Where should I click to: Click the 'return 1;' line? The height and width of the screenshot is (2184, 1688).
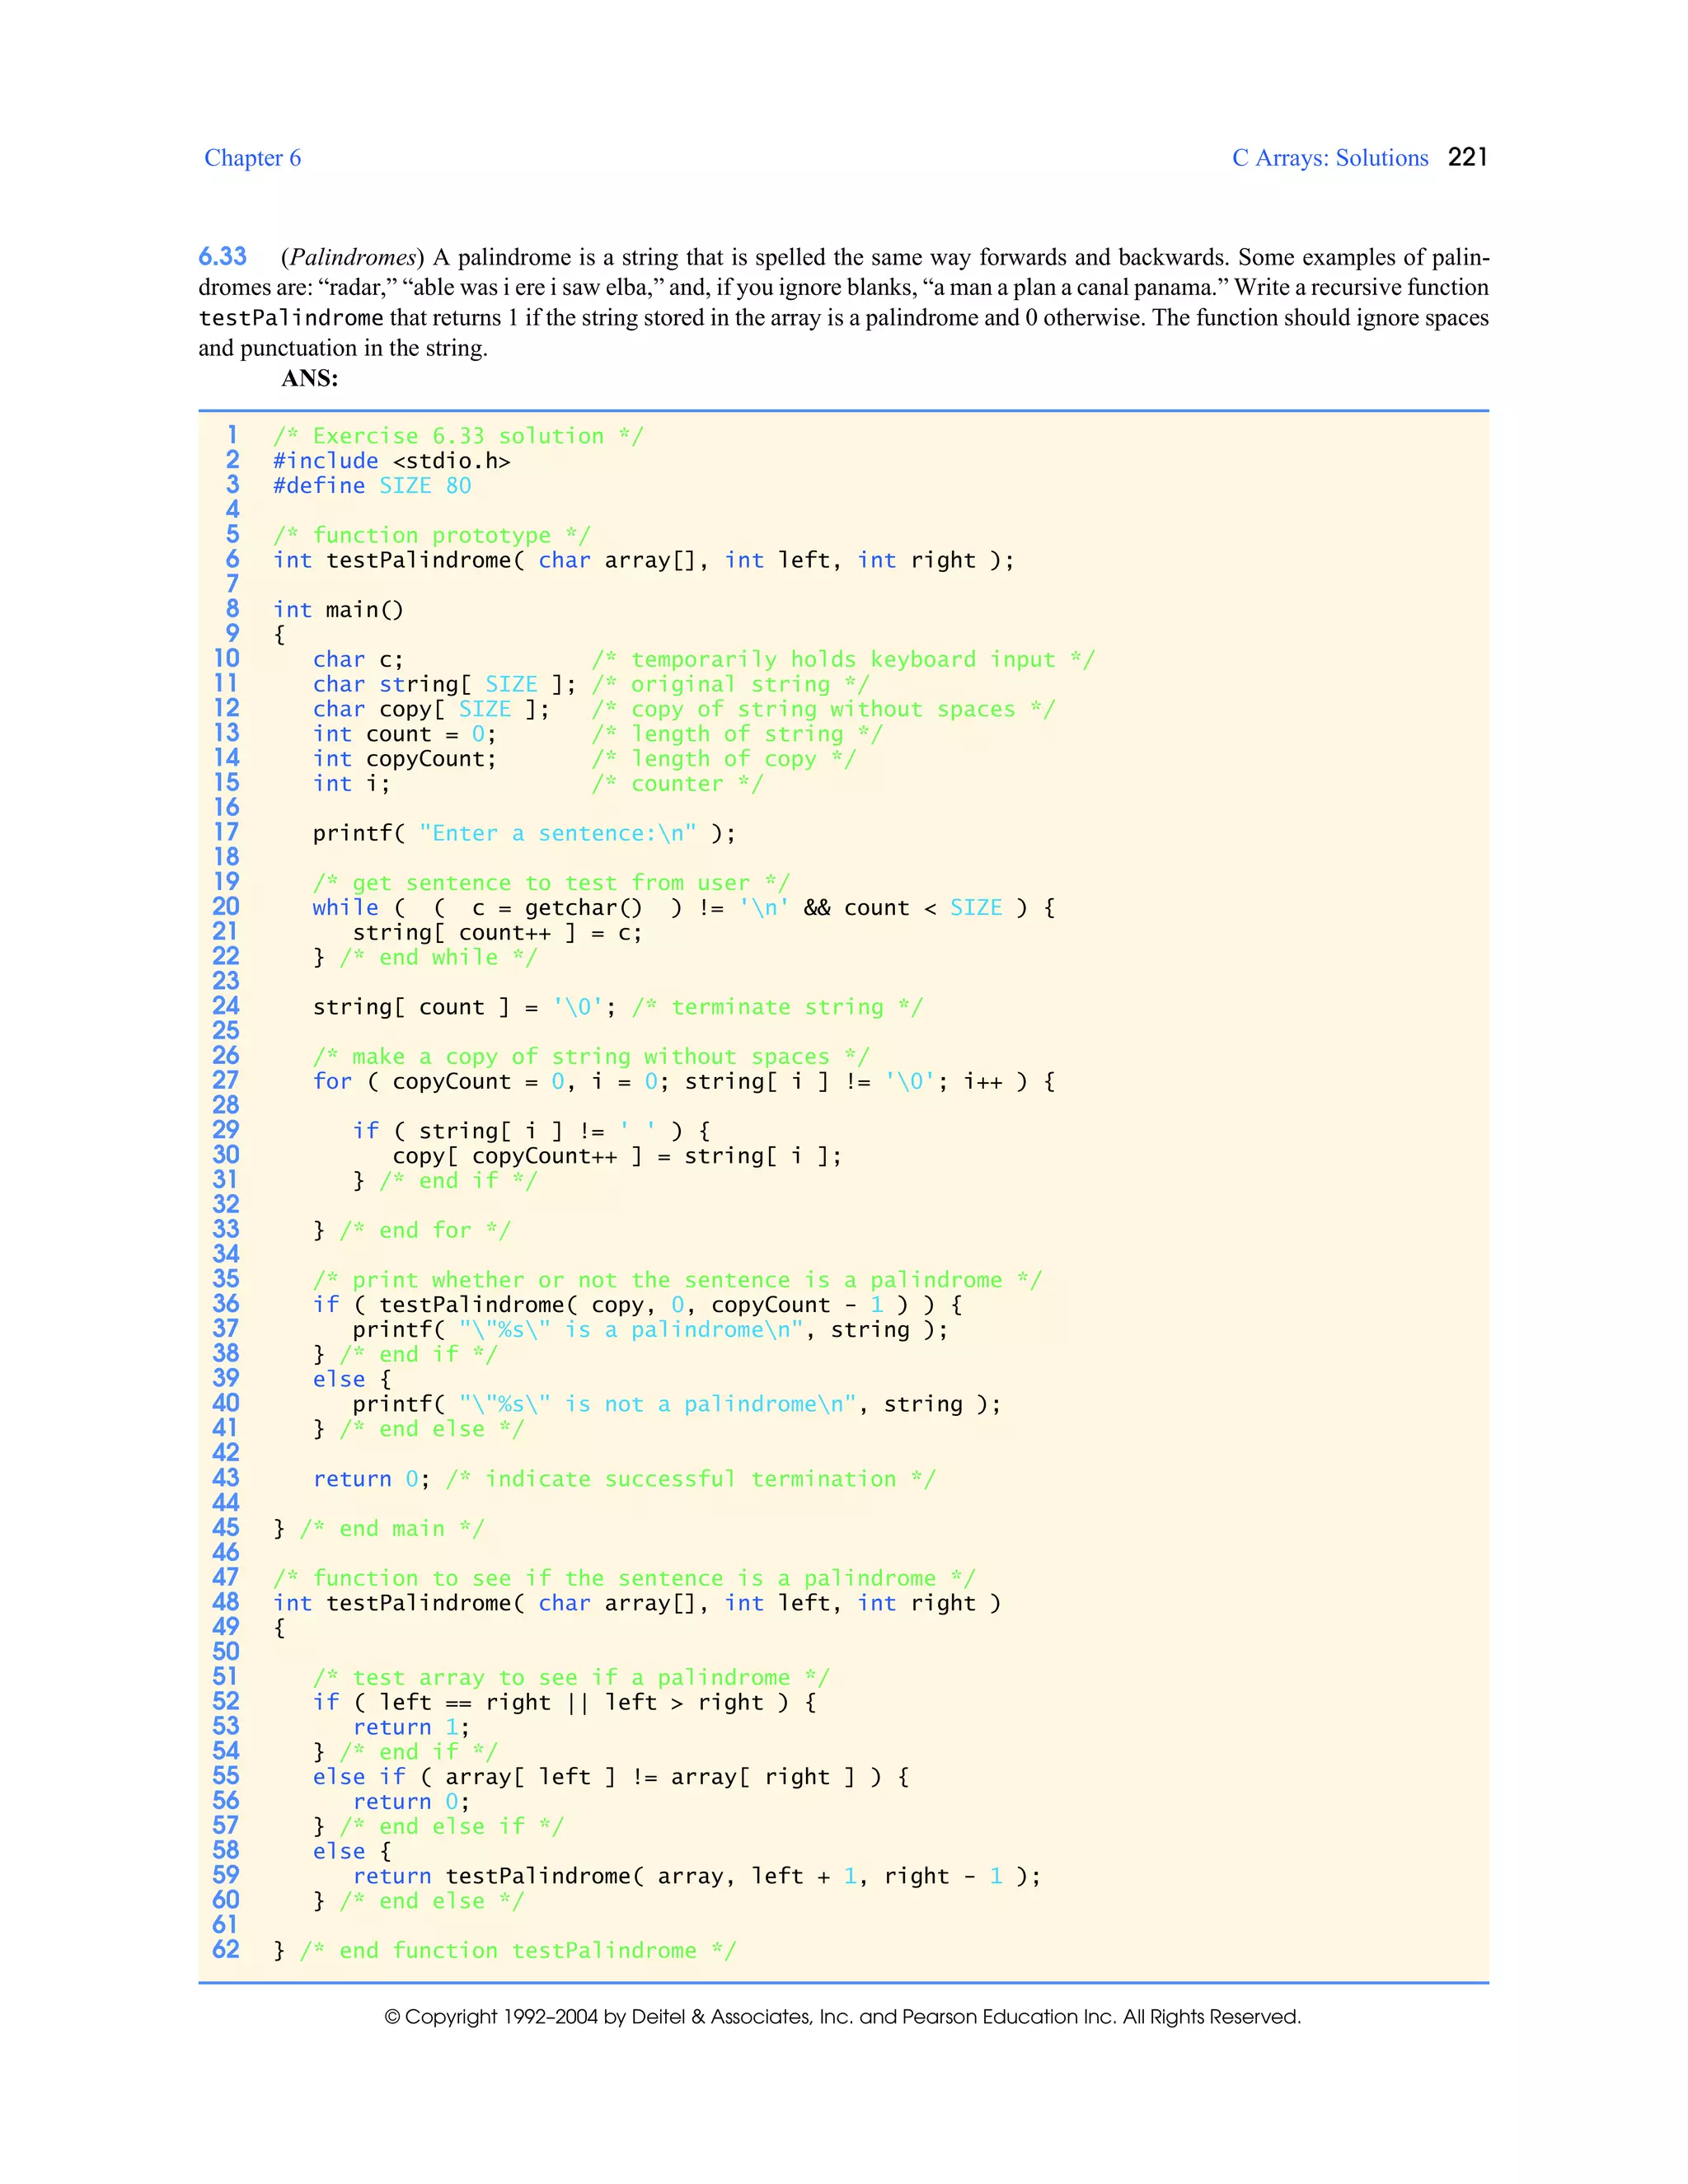[411, 1727]
